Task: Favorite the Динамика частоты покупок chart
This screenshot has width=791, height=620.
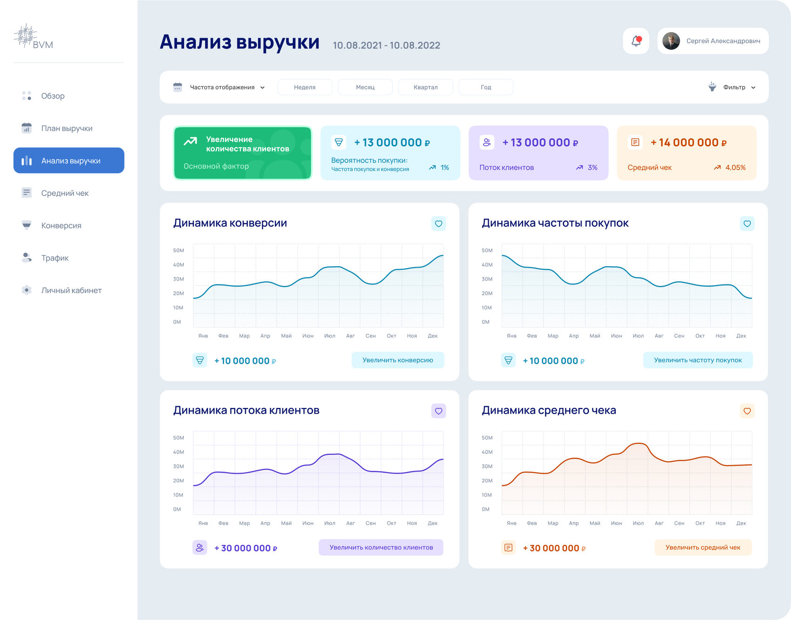Action: [747, 224]
